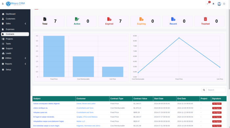230x128 pixels.
Task: Open the user profile avatar
Action: tap(219, 4)
